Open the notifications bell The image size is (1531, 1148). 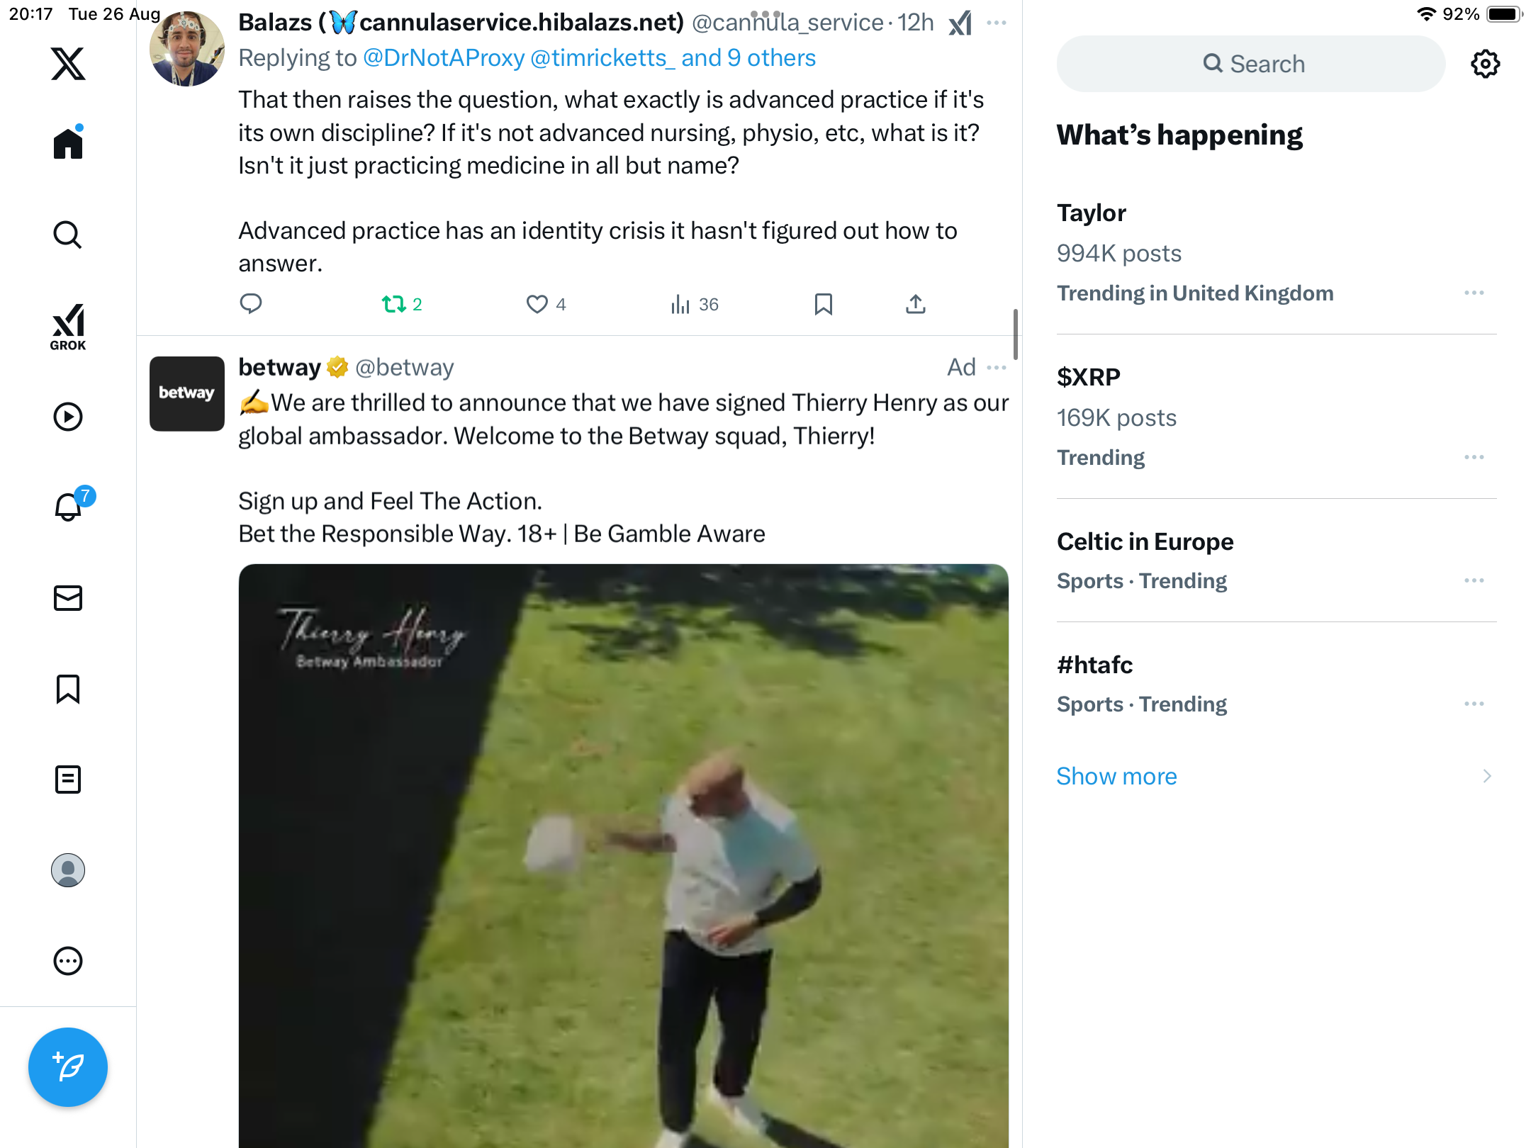[68, 507]
